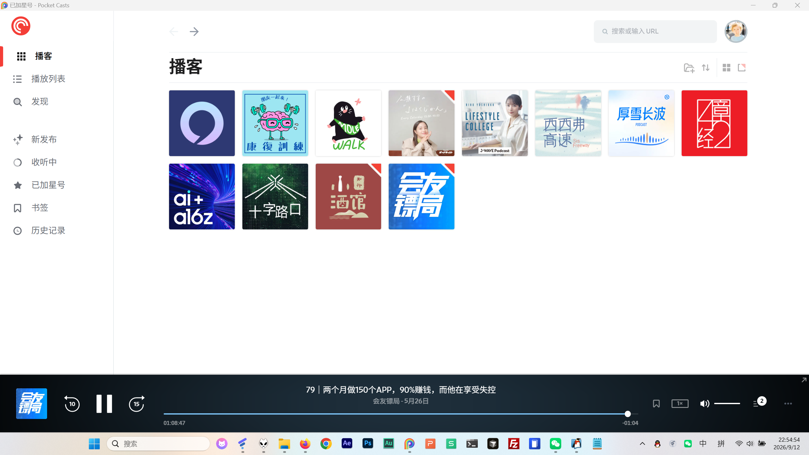Skip back 10 seconds

72,404
